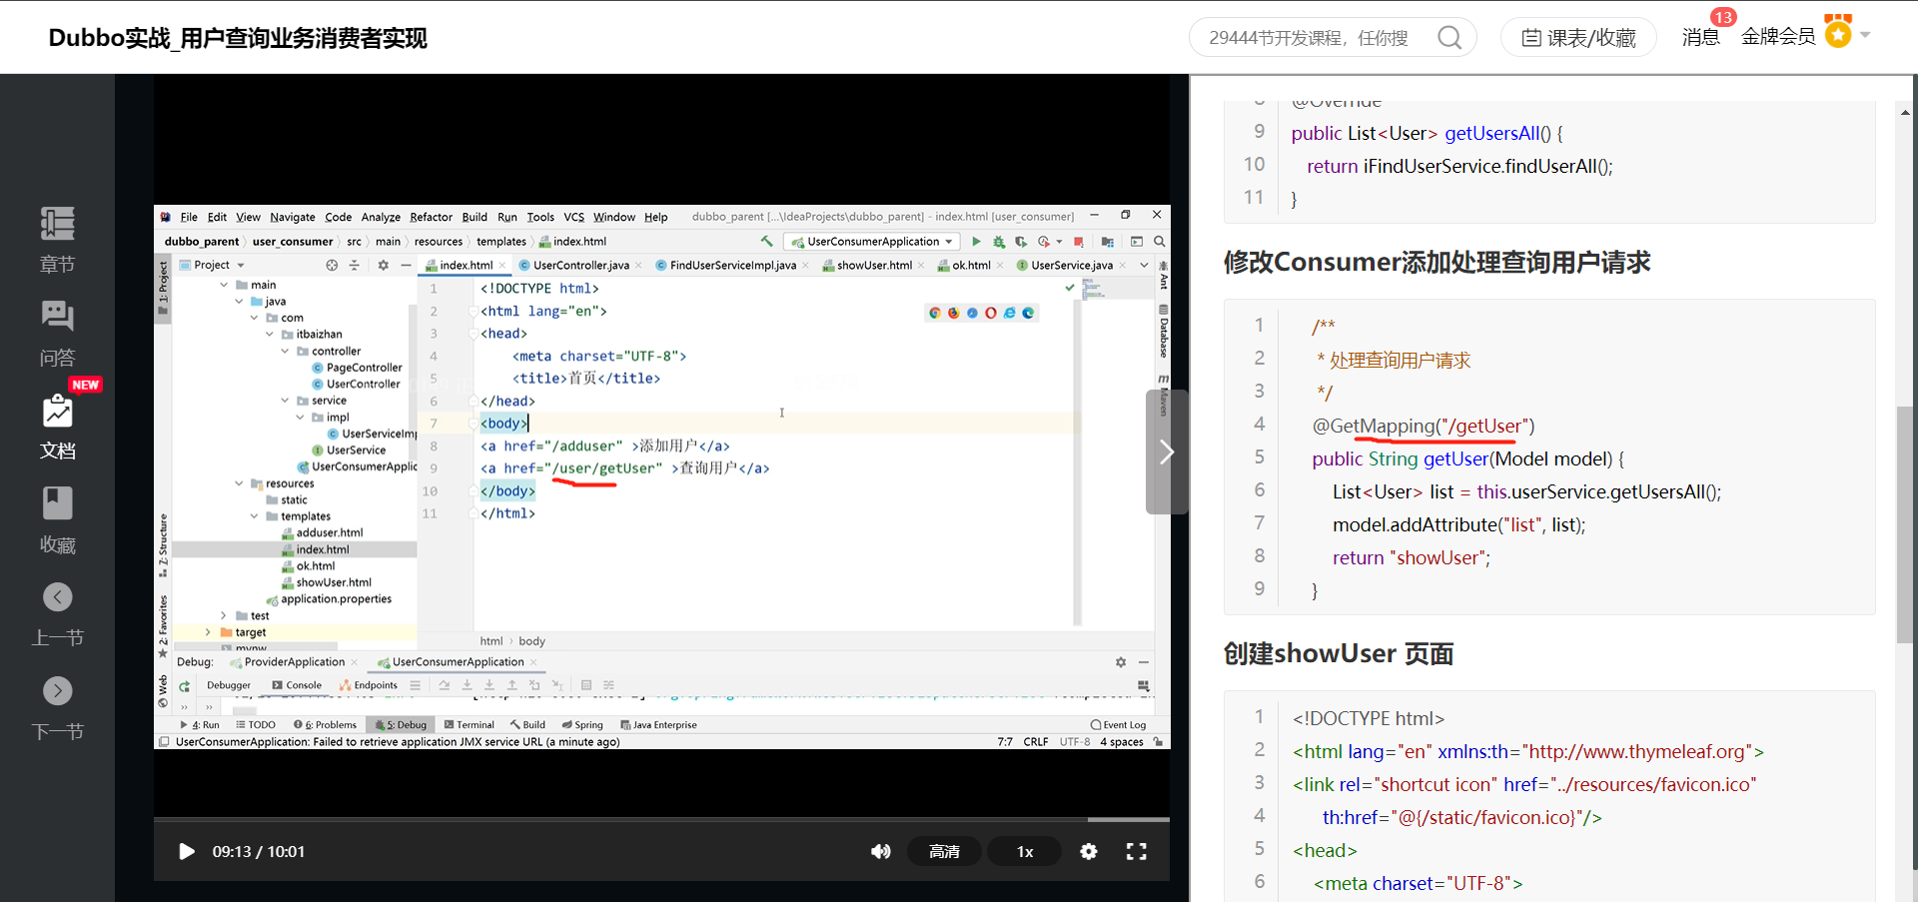Expand the target folder in tree
Image resolution: width=1918 pixels, height=902 pixels.
pos(208,632)
